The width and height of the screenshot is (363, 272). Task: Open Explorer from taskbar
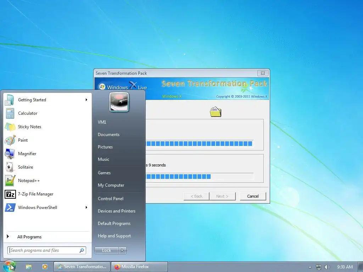click(x=28, y=267)
